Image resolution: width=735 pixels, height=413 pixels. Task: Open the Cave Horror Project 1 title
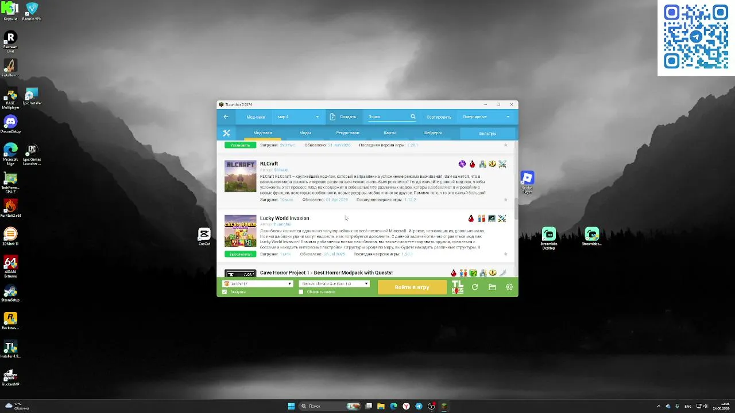(326, 272)
